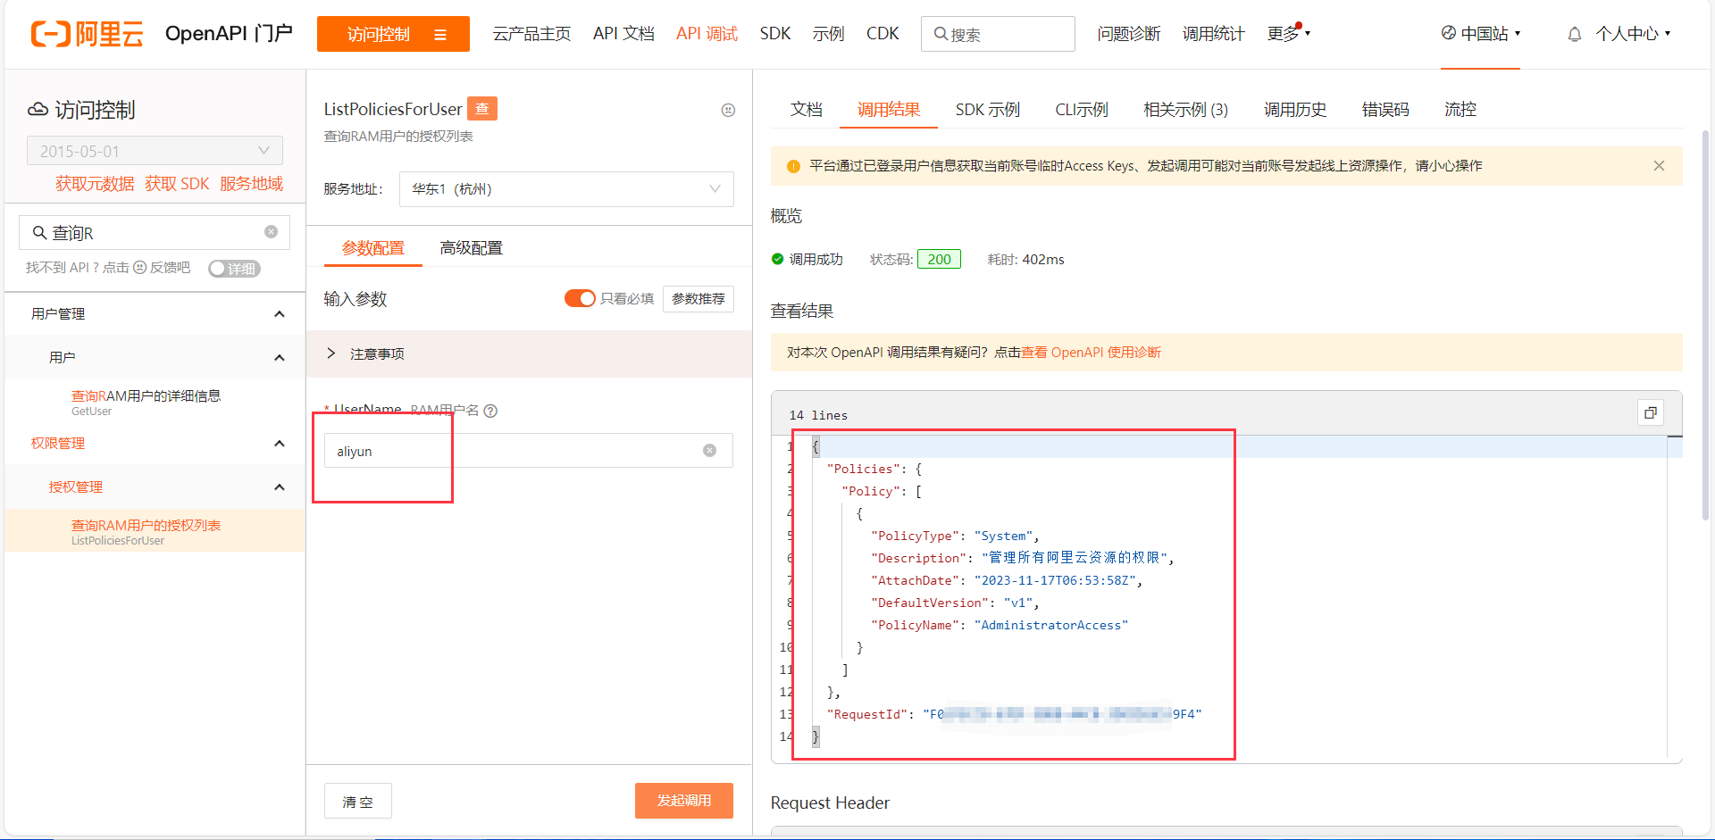
Task: Open the 更多 menu
Action: point(1288,34)
